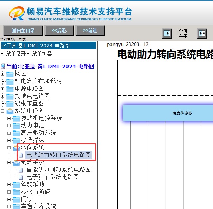Viewport: 213px width, 209px height.
Task: Expand the 发动机电控系统 plus sign
Action: point(9,118)
